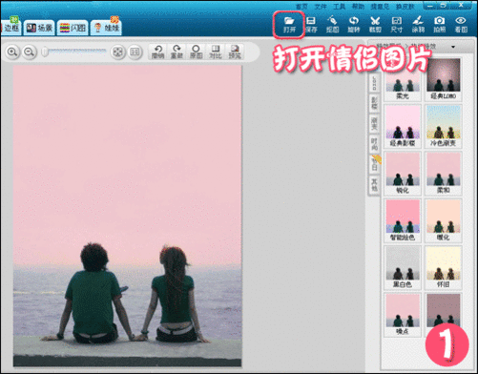Viewport: 478px width, 374px height.
Task: Select the 抠图 cutout tool
Action: coord(332,25)
